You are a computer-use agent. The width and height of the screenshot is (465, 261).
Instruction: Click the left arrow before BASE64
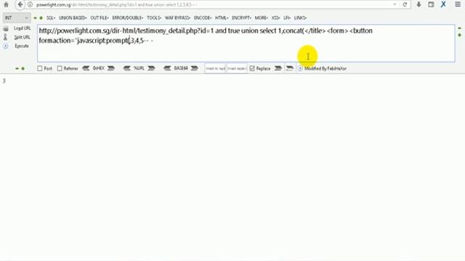pyautogui.click(x=167, y=68)
